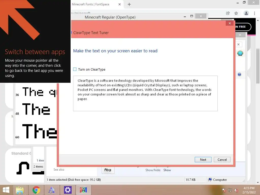Maximize the Minecraft Regular font window
This screenshot has height=195, width=260.
pos(192,16)
